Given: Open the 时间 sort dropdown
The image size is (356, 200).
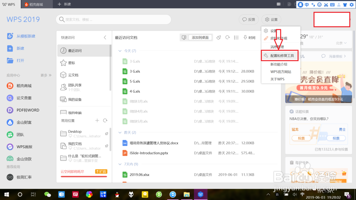Looking at the screenshot, I should click(x=249, y=37).
